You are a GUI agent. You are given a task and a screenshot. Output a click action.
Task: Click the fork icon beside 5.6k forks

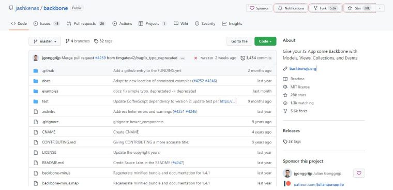(285, 111)
